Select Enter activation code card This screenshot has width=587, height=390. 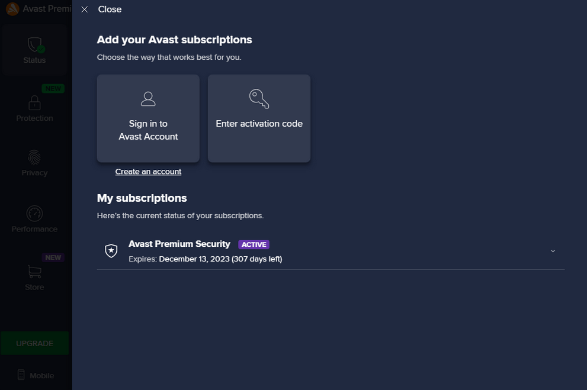point(259,118)
